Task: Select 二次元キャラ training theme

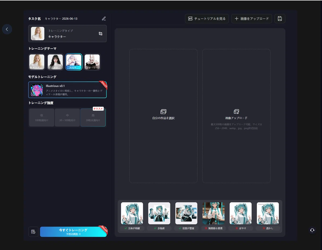Action: click(x=74, y=62)
